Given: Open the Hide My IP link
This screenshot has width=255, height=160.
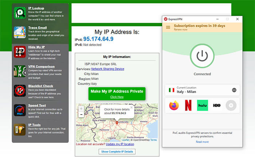Looking at the screenshot, I should 36,47.
